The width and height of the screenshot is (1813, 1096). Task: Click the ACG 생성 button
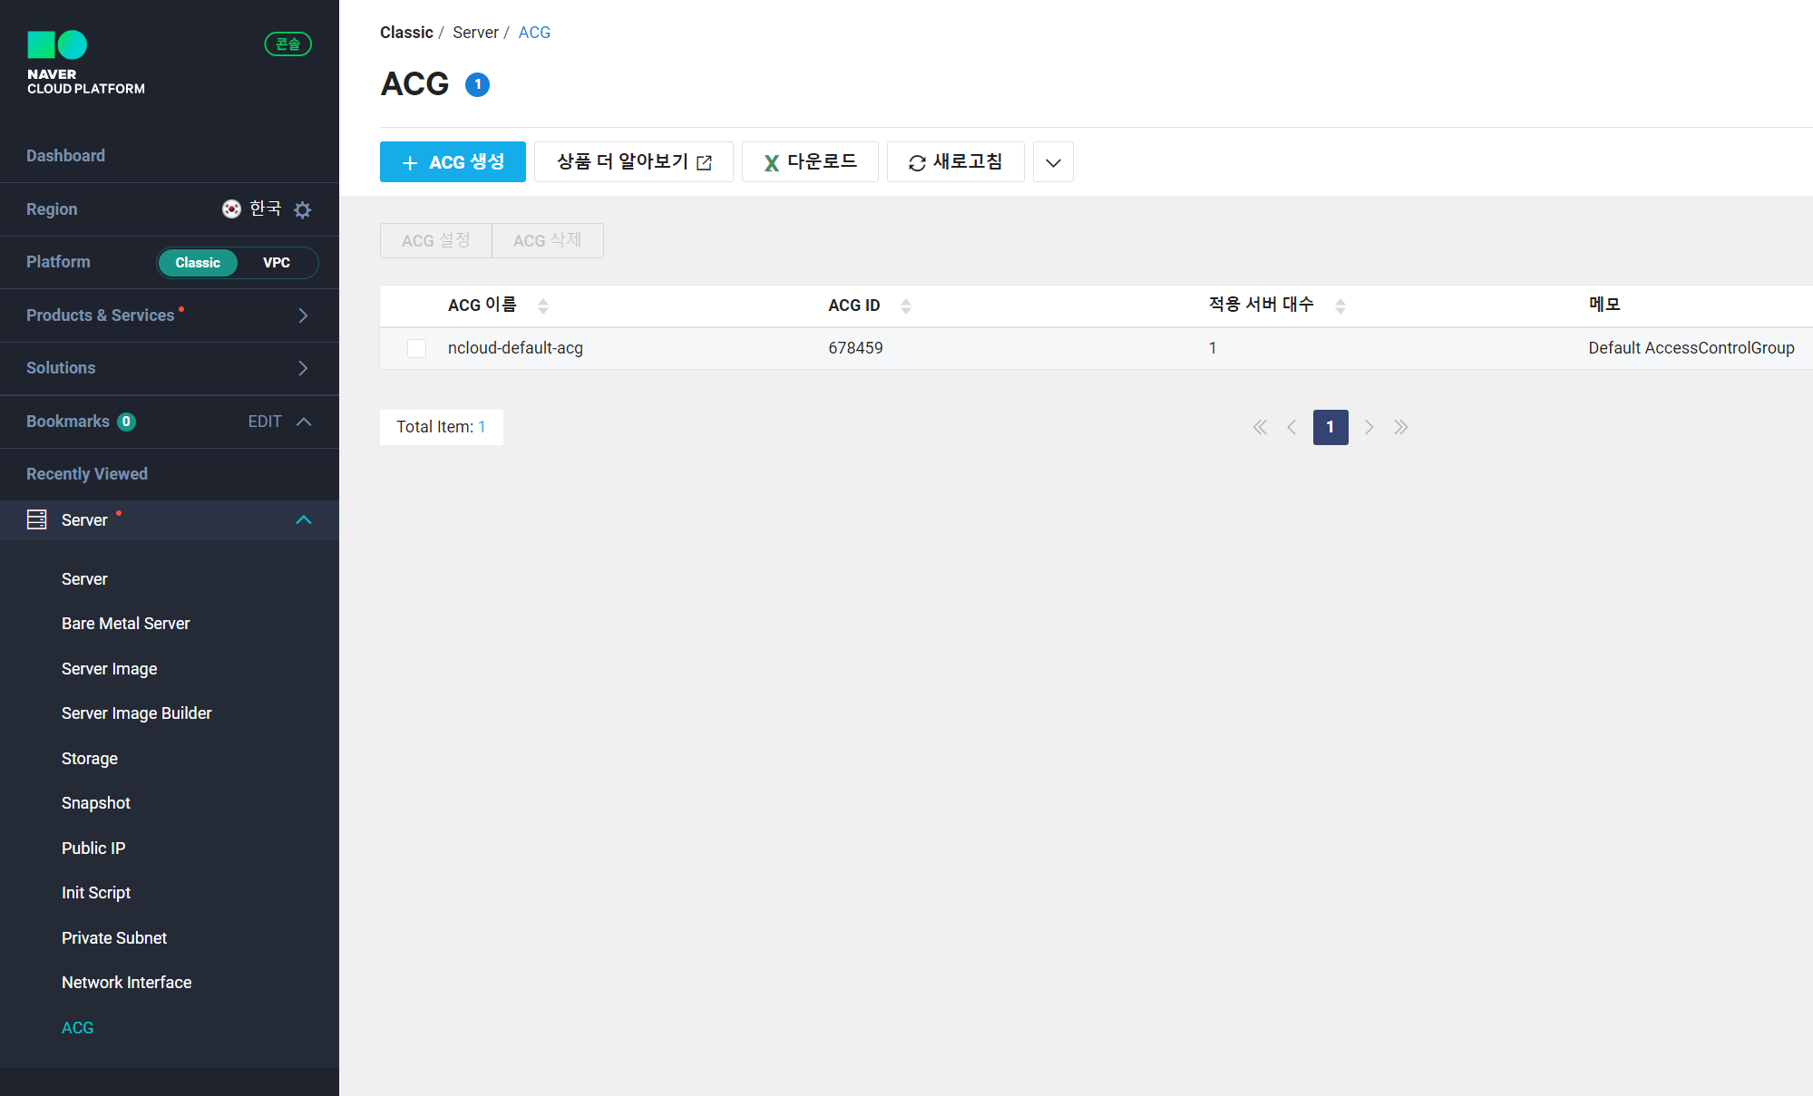tap(453, 162)
